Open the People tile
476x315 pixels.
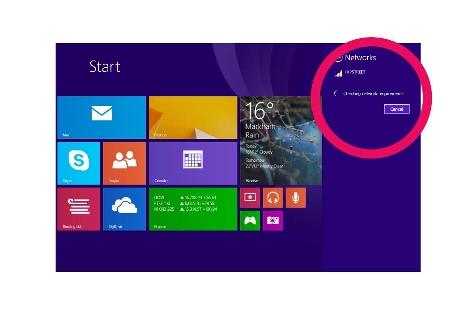tap(124, 164)
